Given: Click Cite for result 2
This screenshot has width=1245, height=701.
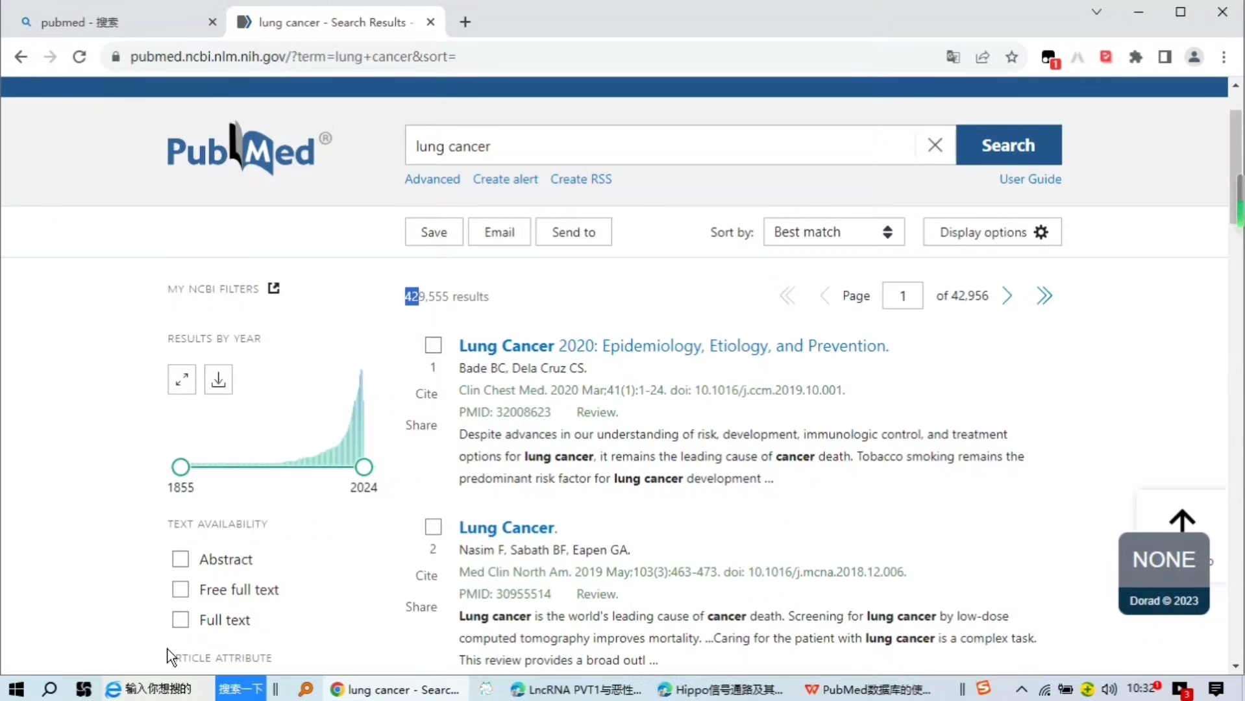Looking at the screenshot, I should click(x=426, y=576).
